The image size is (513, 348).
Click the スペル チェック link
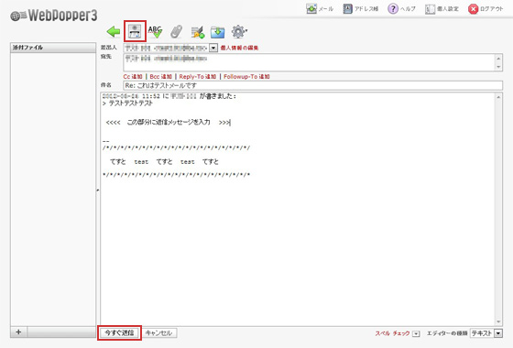pos(392,333)
